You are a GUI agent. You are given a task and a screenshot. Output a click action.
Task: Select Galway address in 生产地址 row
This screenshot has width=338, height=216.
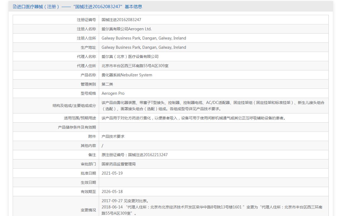[144, 47]
